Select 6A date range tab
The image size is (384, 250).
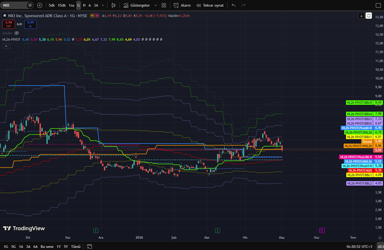tap(36, 247)
